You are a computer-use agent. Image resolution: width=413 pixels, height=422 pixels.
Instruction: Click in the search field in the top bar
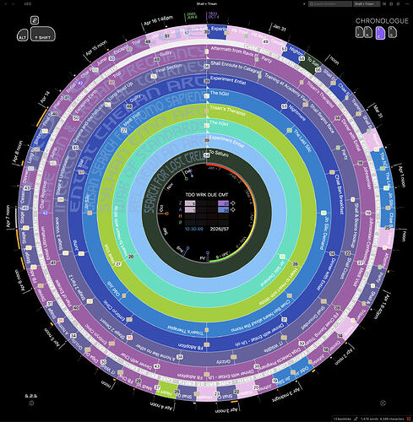[330, 4]
